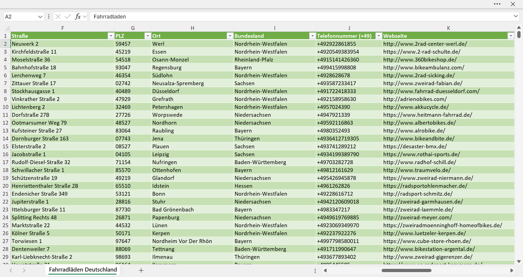Go to previous sheet with left arrow
Viewport: 523px width, 277px height.
click(x=11, y=270)
